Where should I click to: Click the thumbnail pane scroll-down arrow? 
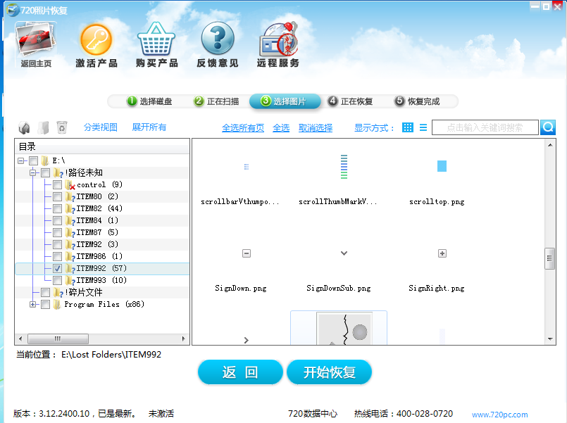[x=550, y=339]
